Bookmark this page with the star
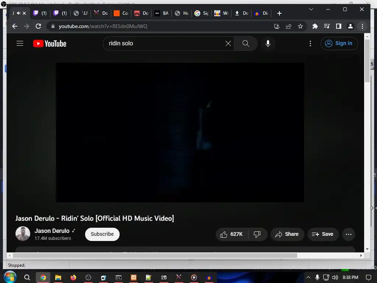This screenshot has height=283, width=377. (300, 26)
